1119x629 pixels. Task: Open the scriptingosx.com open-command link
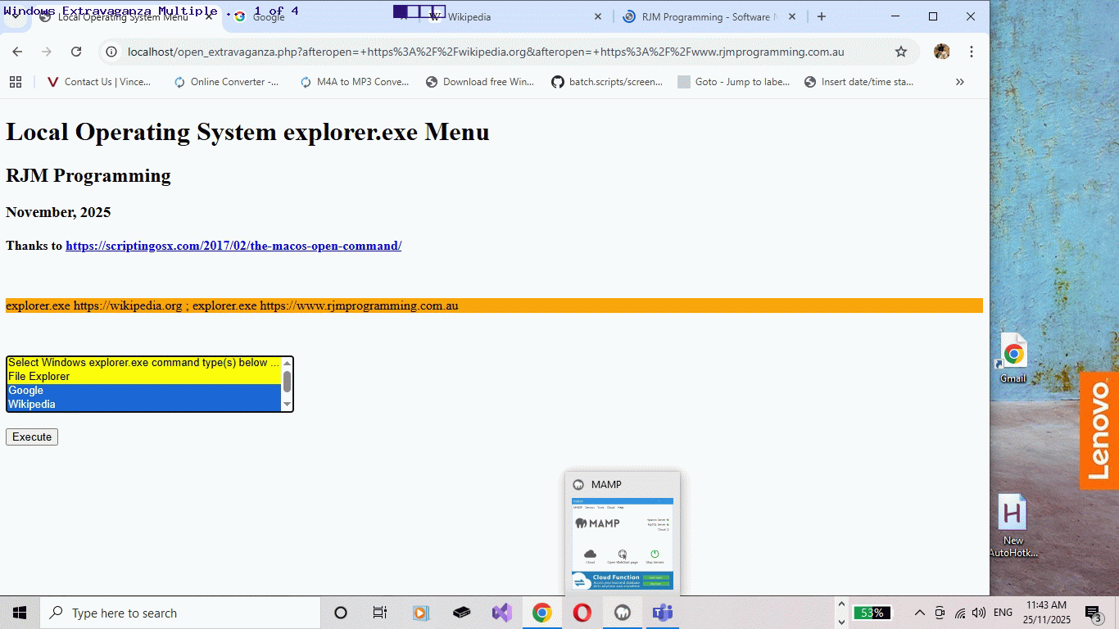(232, 246)
